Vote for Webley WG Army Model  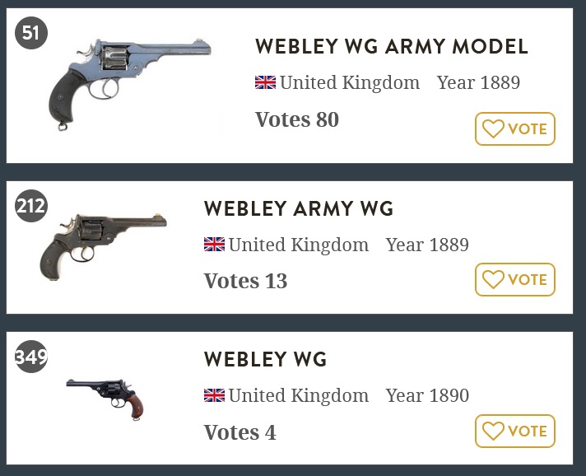tap(515, 129)
